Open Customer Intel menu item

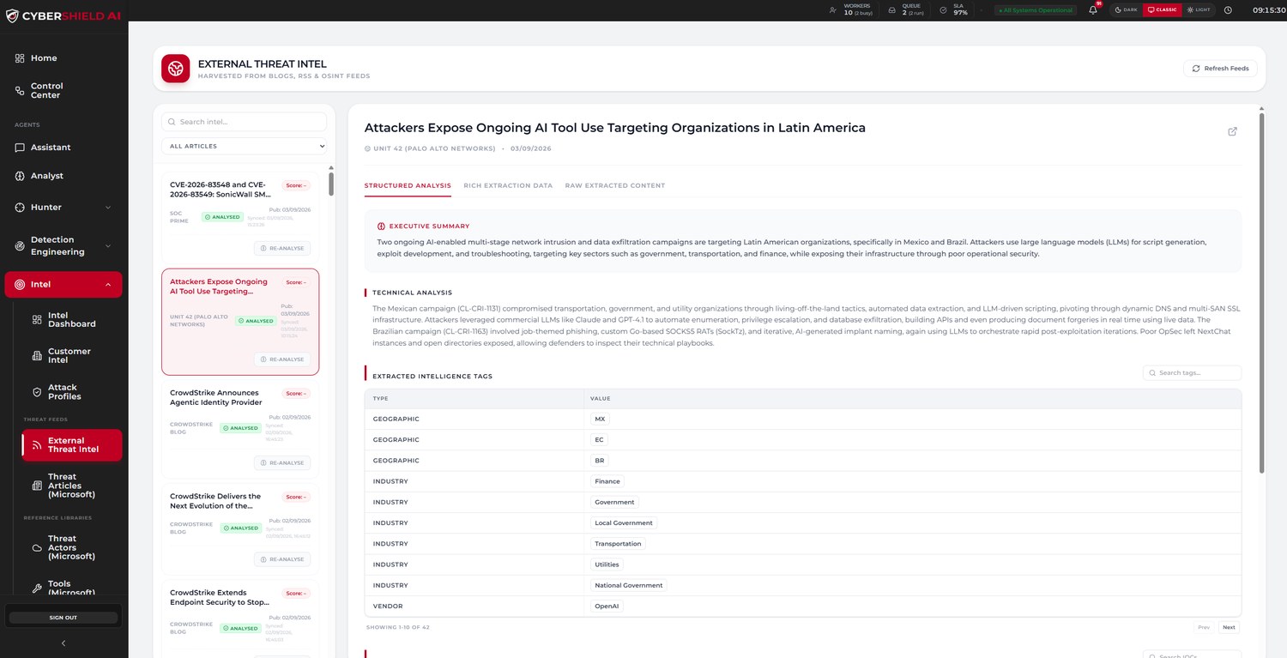(72, 356)
